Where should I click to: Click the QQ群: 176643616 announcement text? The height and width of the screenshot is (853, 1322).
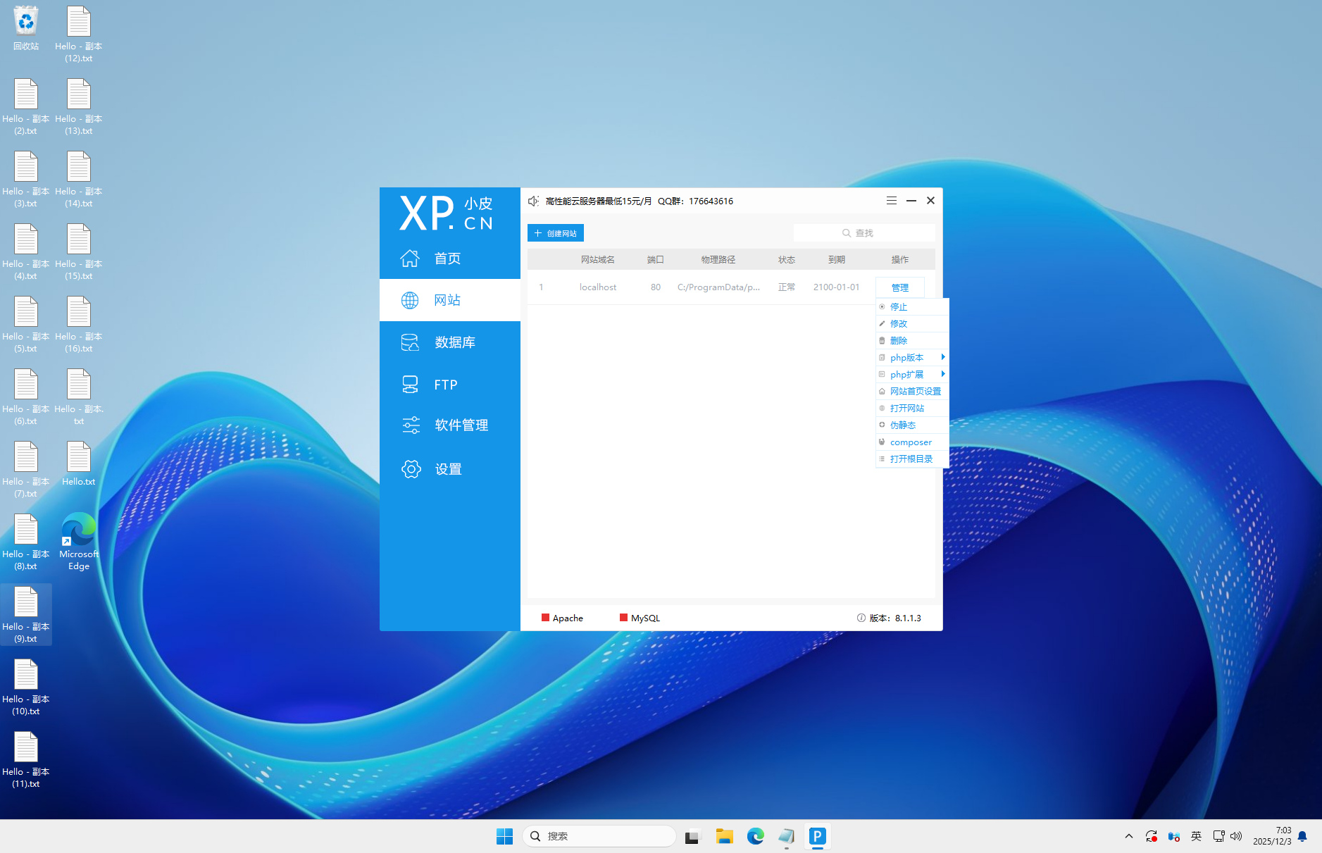(x=696, y=201)
